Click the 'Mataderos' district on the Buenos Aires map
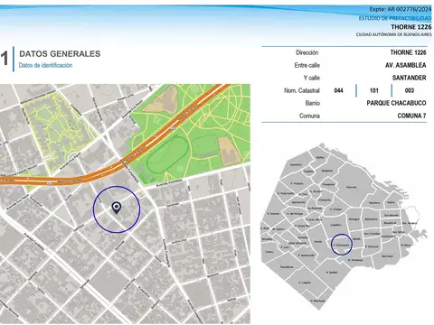 coord(287,267)
